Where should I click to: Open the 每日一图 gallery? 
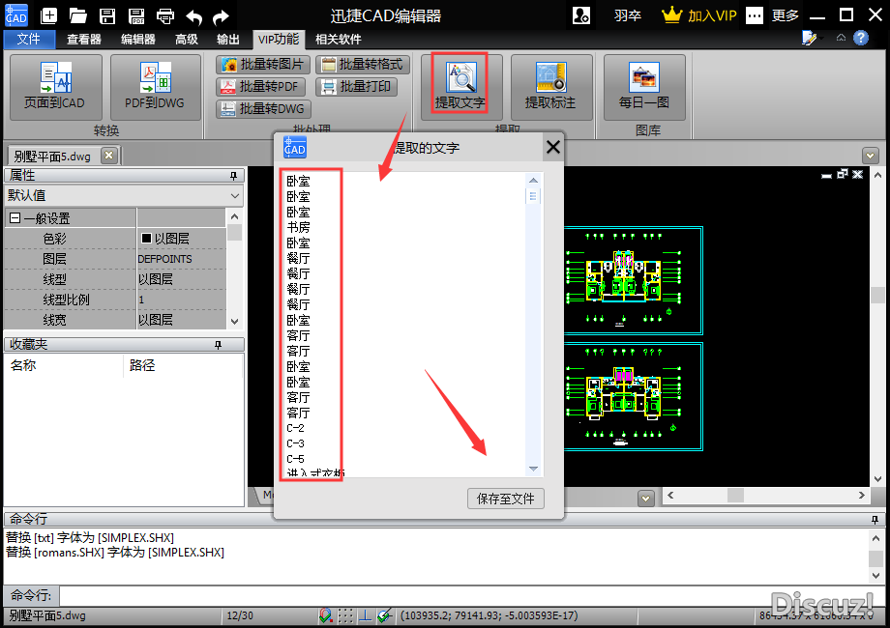643,86
